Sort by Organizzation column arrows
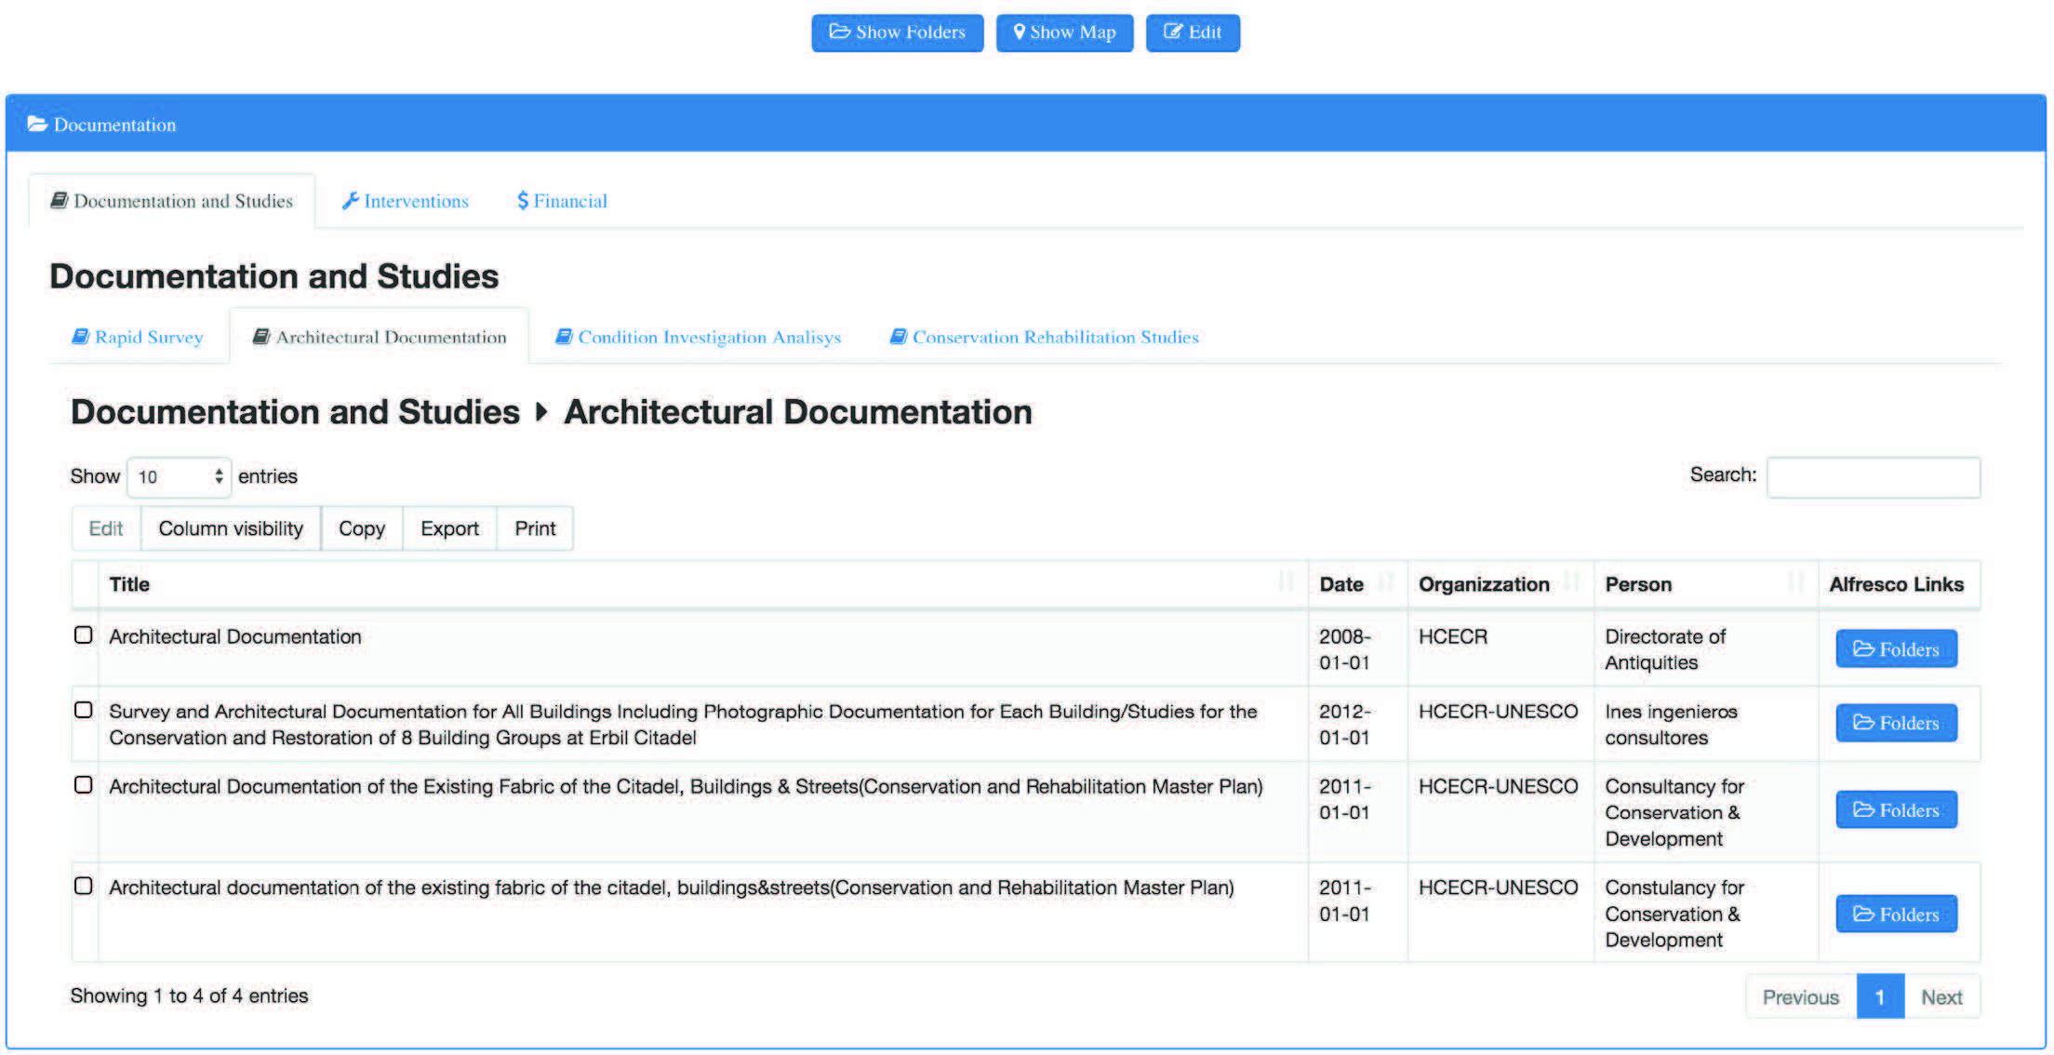 point(1571,583)
